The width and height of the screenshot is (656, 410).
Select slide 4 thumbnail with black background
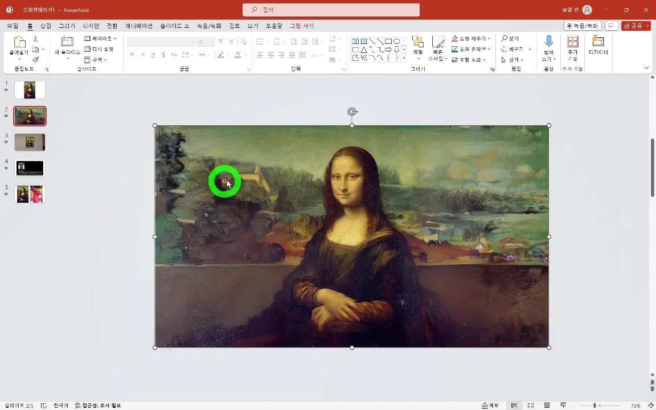(30, 168)
